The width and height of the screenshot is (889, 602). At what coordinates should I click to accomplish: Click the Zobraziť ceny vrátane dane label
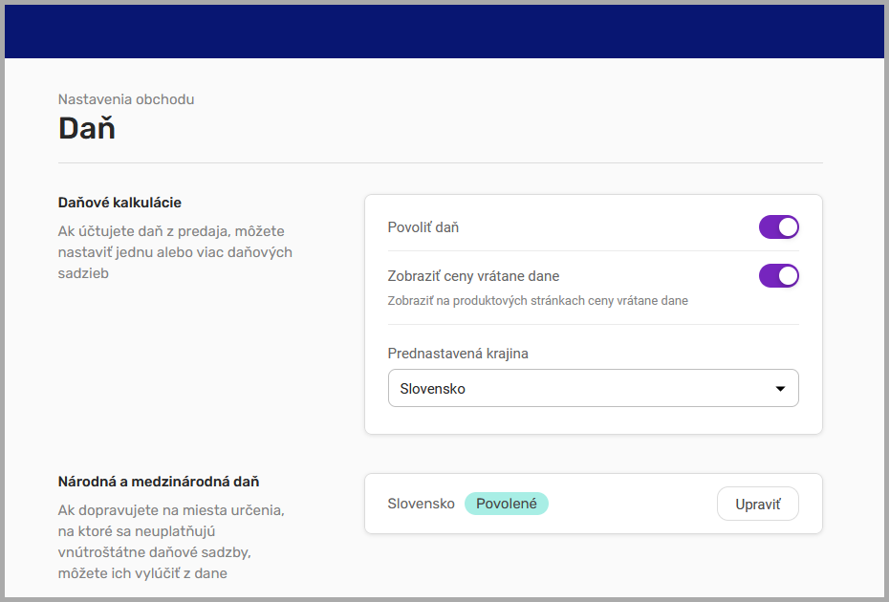[473, 276]
